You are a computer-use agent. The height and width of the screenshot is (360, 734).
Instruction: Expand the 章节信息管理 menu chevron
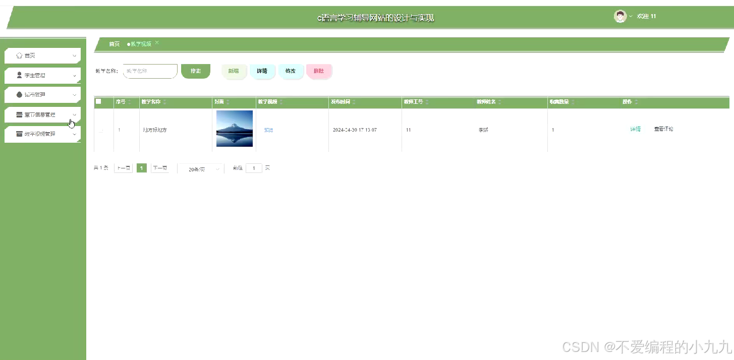[x=74, y=114]
